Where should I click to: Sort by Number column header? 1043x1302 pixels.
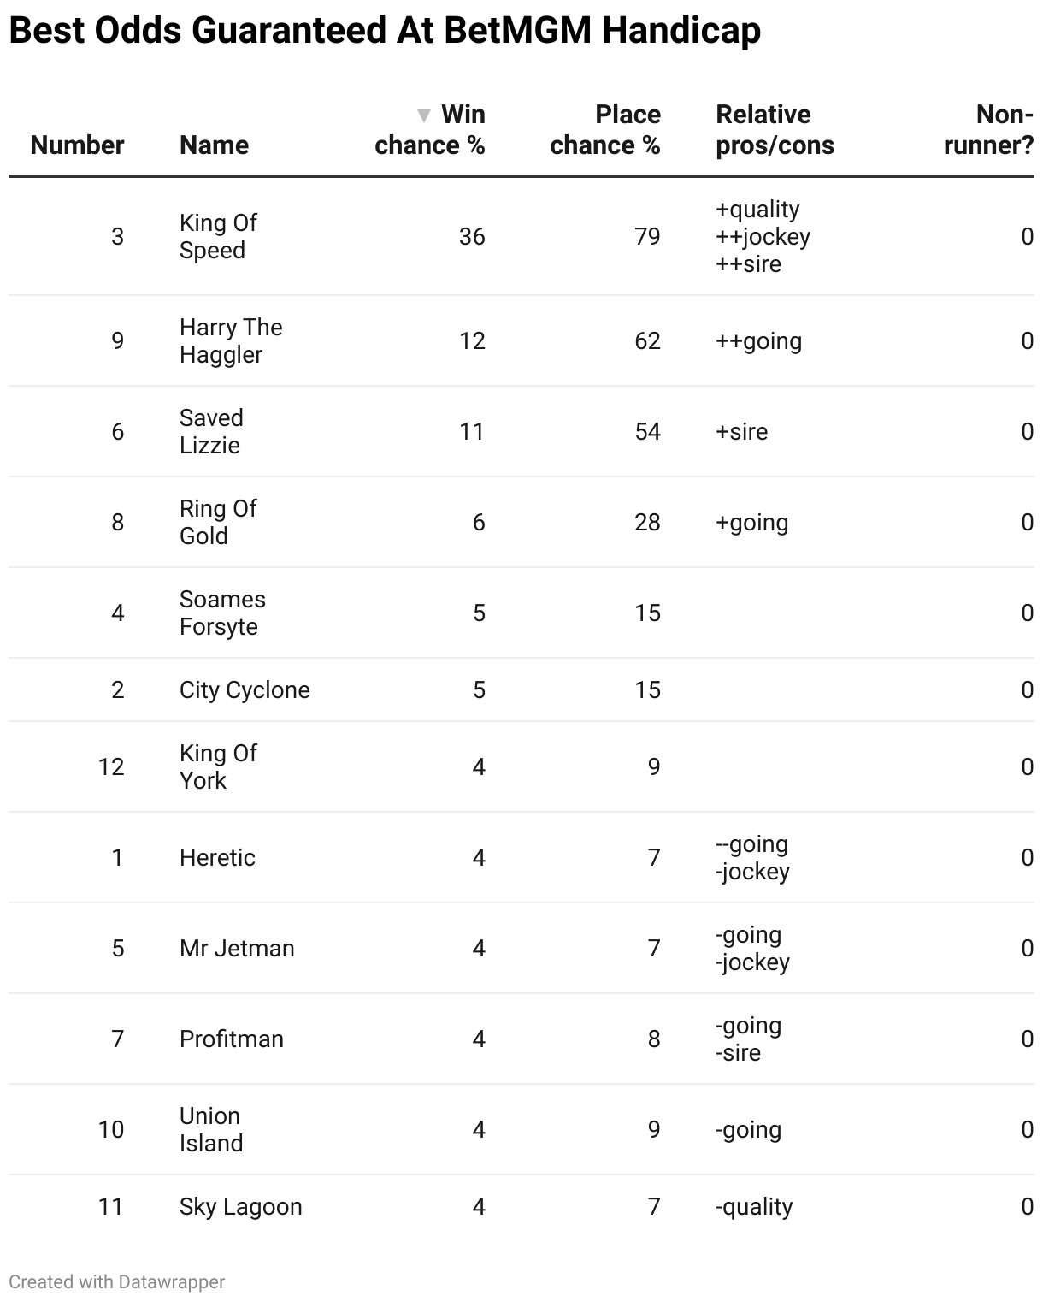tap(77, 145)
